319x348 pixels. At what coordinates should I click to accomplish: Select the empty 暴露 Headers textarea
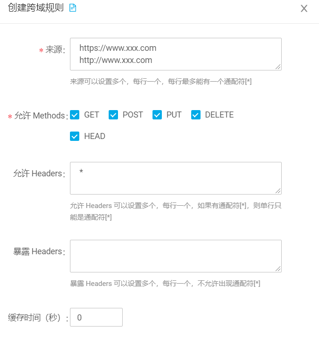175,256
